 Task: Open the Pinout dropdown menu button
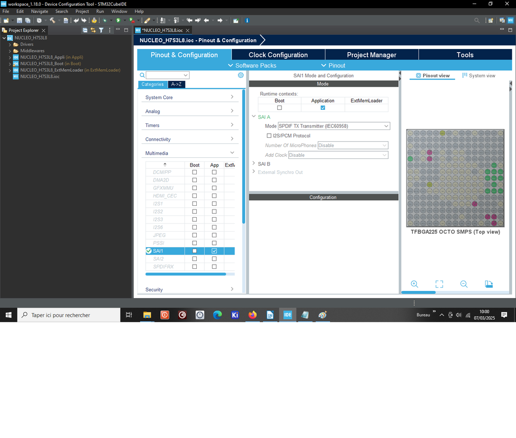pyautogui.click(x=333, y=66)
